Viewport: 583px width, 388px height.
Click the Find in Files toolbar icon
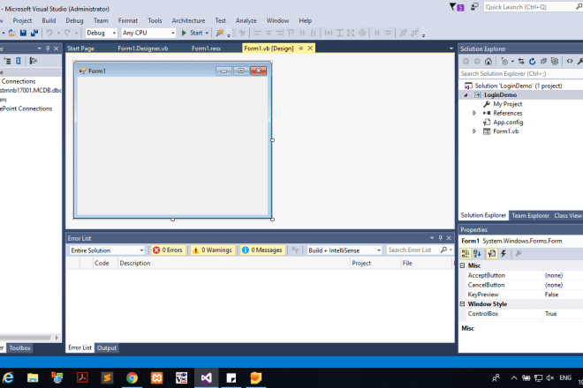[x=219, y=33]
